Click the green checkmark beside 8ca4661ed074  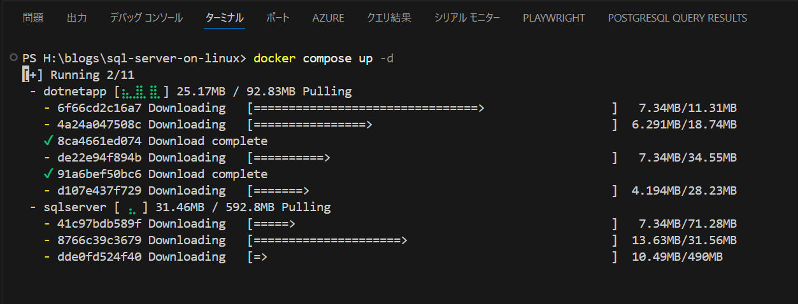click(x=48, y=141)
